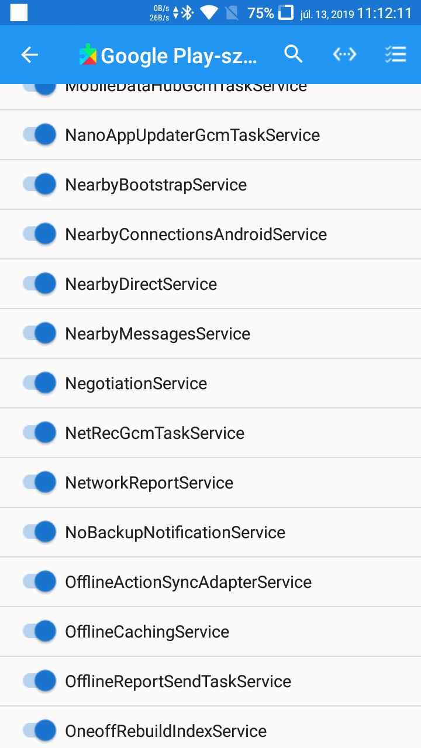The image size is (421, 748).
Task: Tap the Bluetooth status bar icon
Action: click(187, 13)
